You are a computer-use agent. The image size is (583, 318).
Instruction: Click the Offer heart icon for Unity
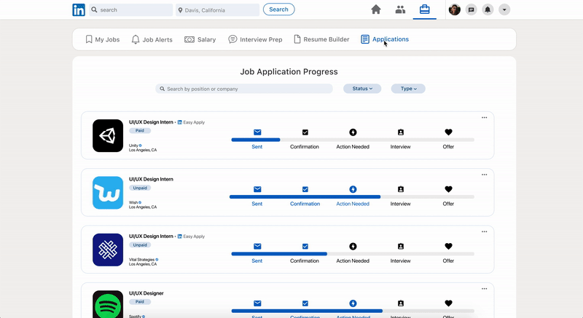tap(448, 132)
